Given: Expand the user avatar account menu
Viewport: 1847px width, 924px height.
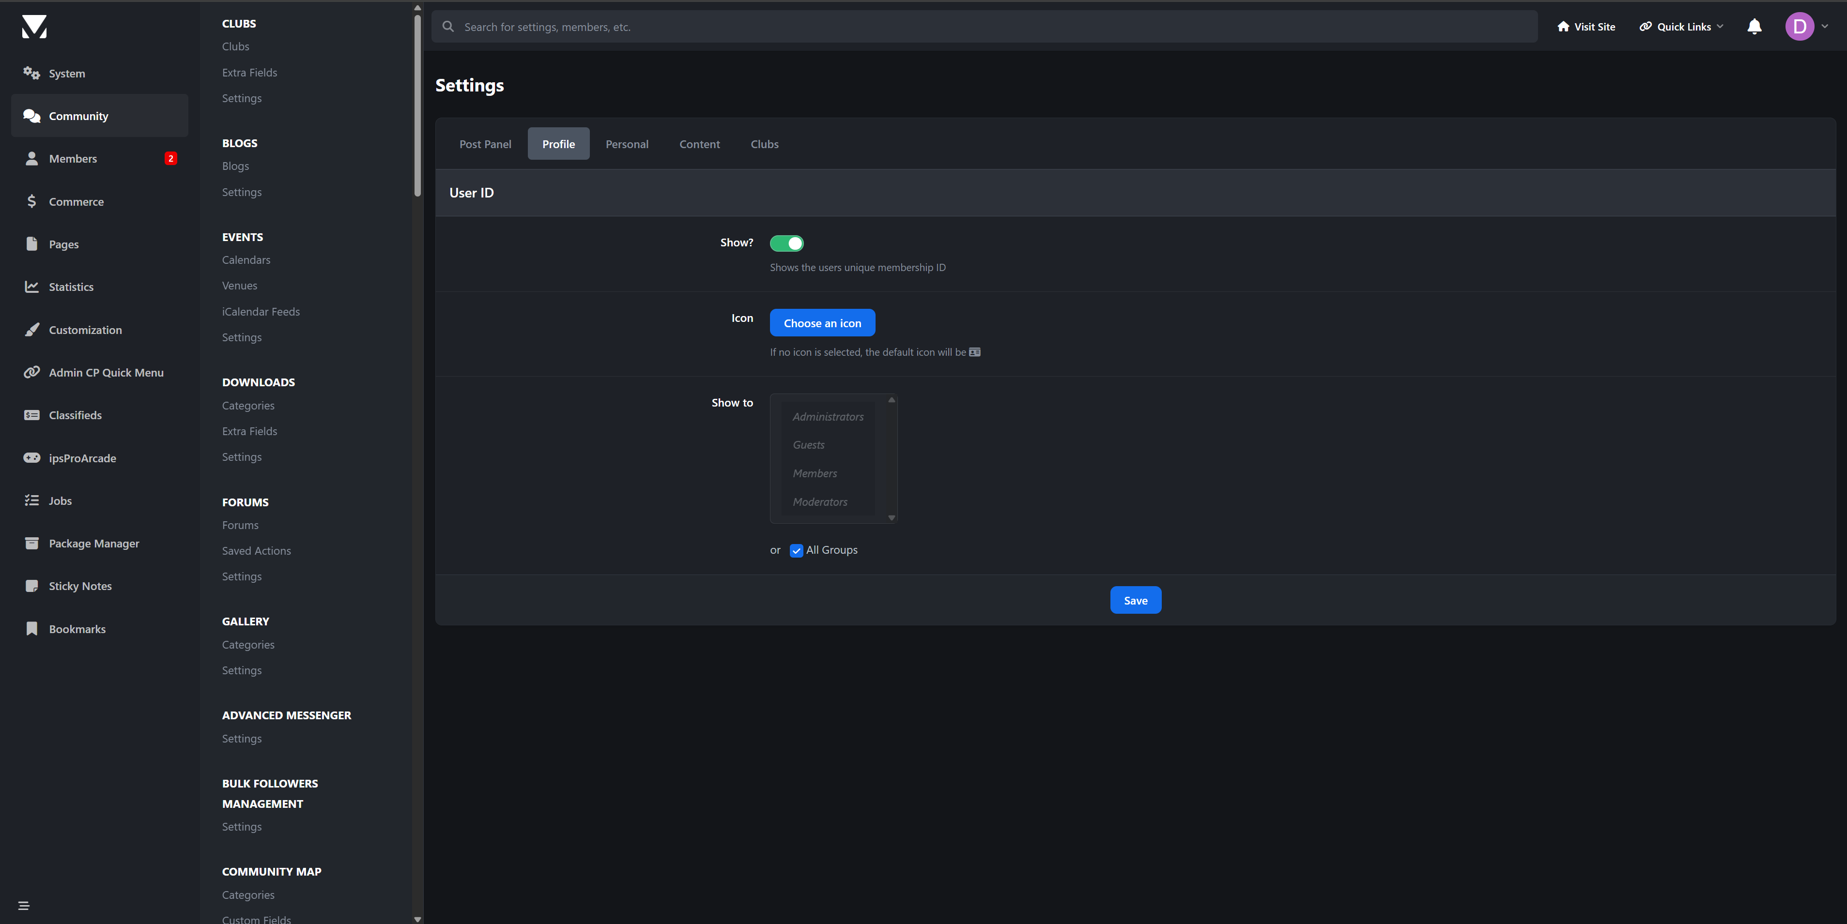Looking at the screenshot, I should coord(1806,27).
